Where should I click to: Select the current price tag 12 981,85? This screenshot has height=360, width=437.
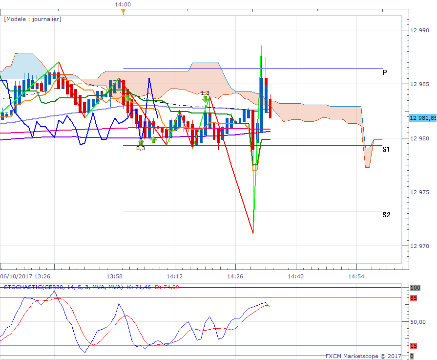[423, 118]
